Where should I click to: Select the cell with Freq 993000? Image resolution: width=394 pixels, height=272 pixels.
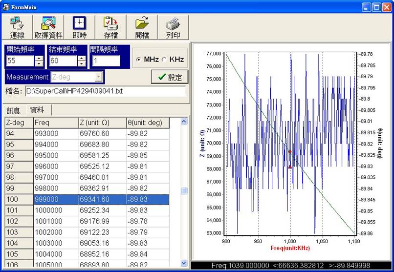pos(56,134)
